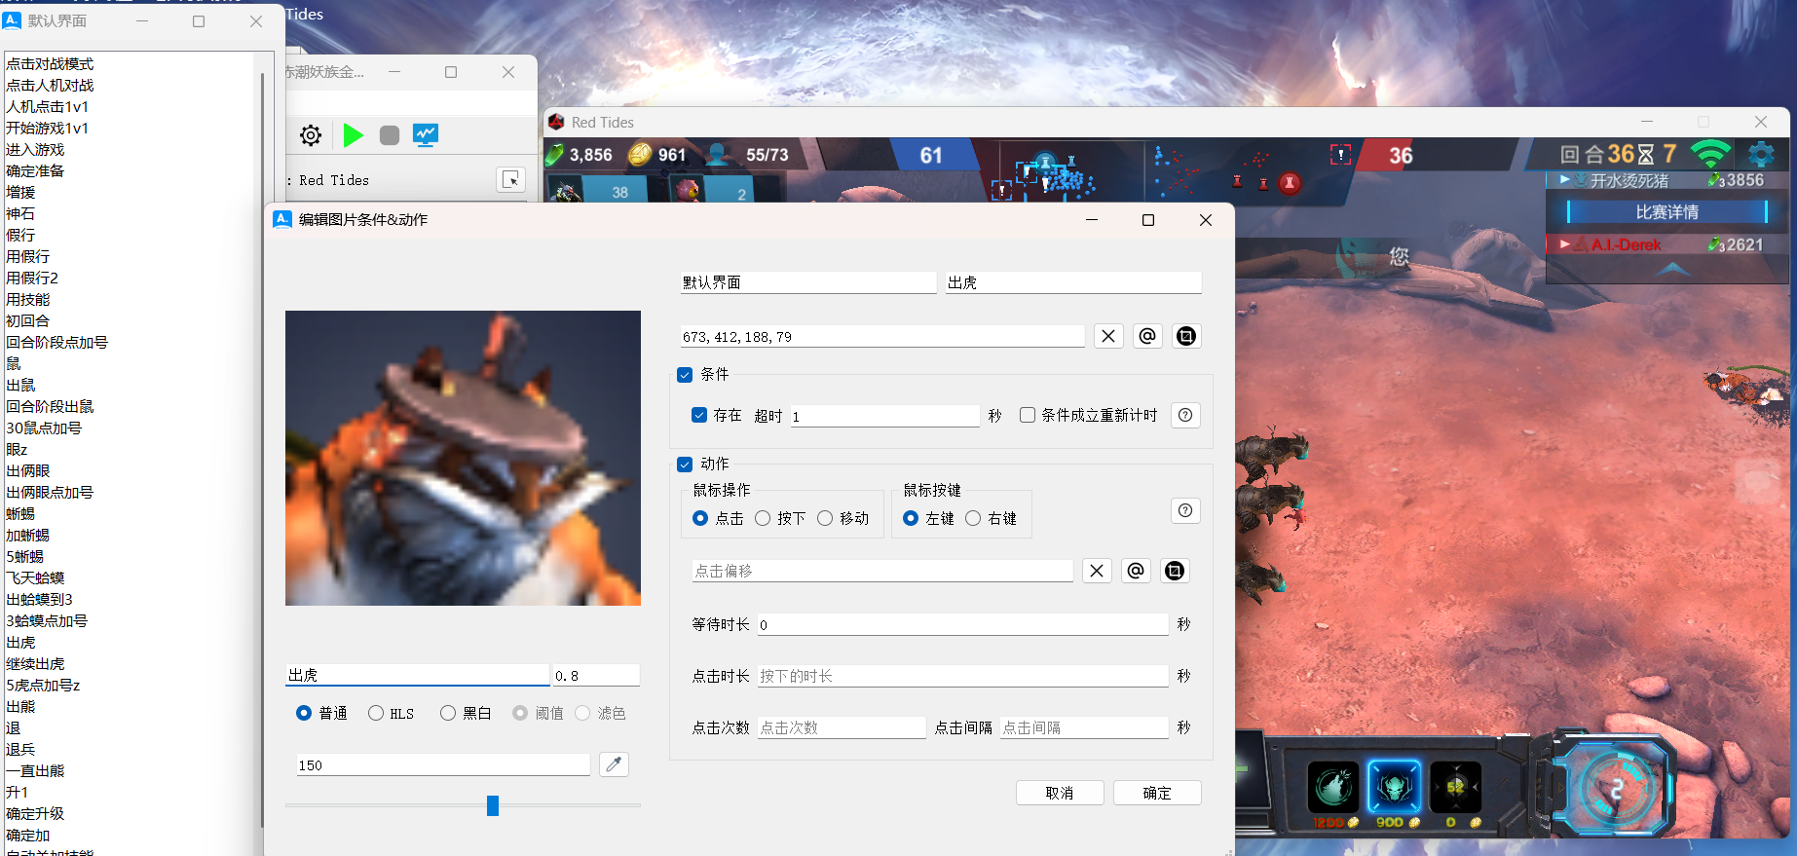Click the 点击偏移 input field

pyautogui.click(x=882, y=571)
